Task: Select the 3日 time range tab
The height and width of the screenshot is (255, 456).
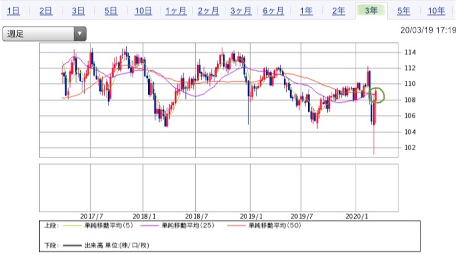Action: (x=78, y=11)
